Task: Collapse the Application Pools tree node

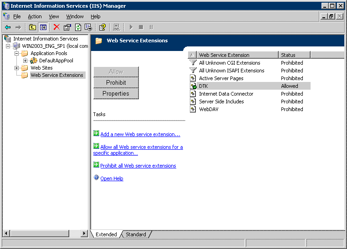Action: 17,53
